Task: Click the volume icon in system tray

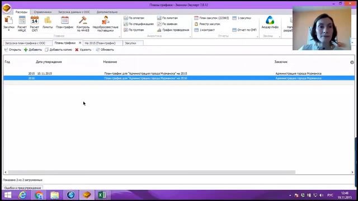Action: 322,195
